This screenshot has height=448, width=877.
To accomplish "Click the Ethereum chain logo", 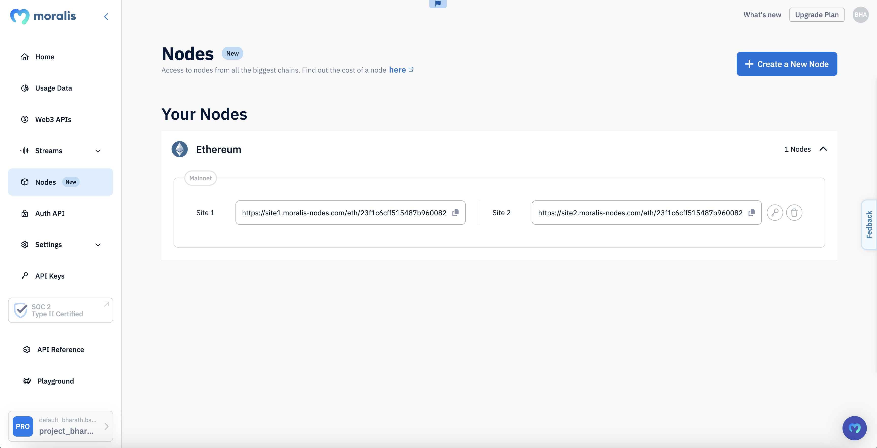I will 179,149.
